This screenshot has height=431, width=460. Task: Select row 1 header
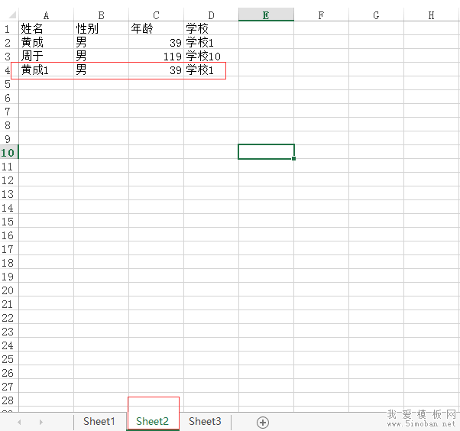pyautogui.click(x=9, y=28)
